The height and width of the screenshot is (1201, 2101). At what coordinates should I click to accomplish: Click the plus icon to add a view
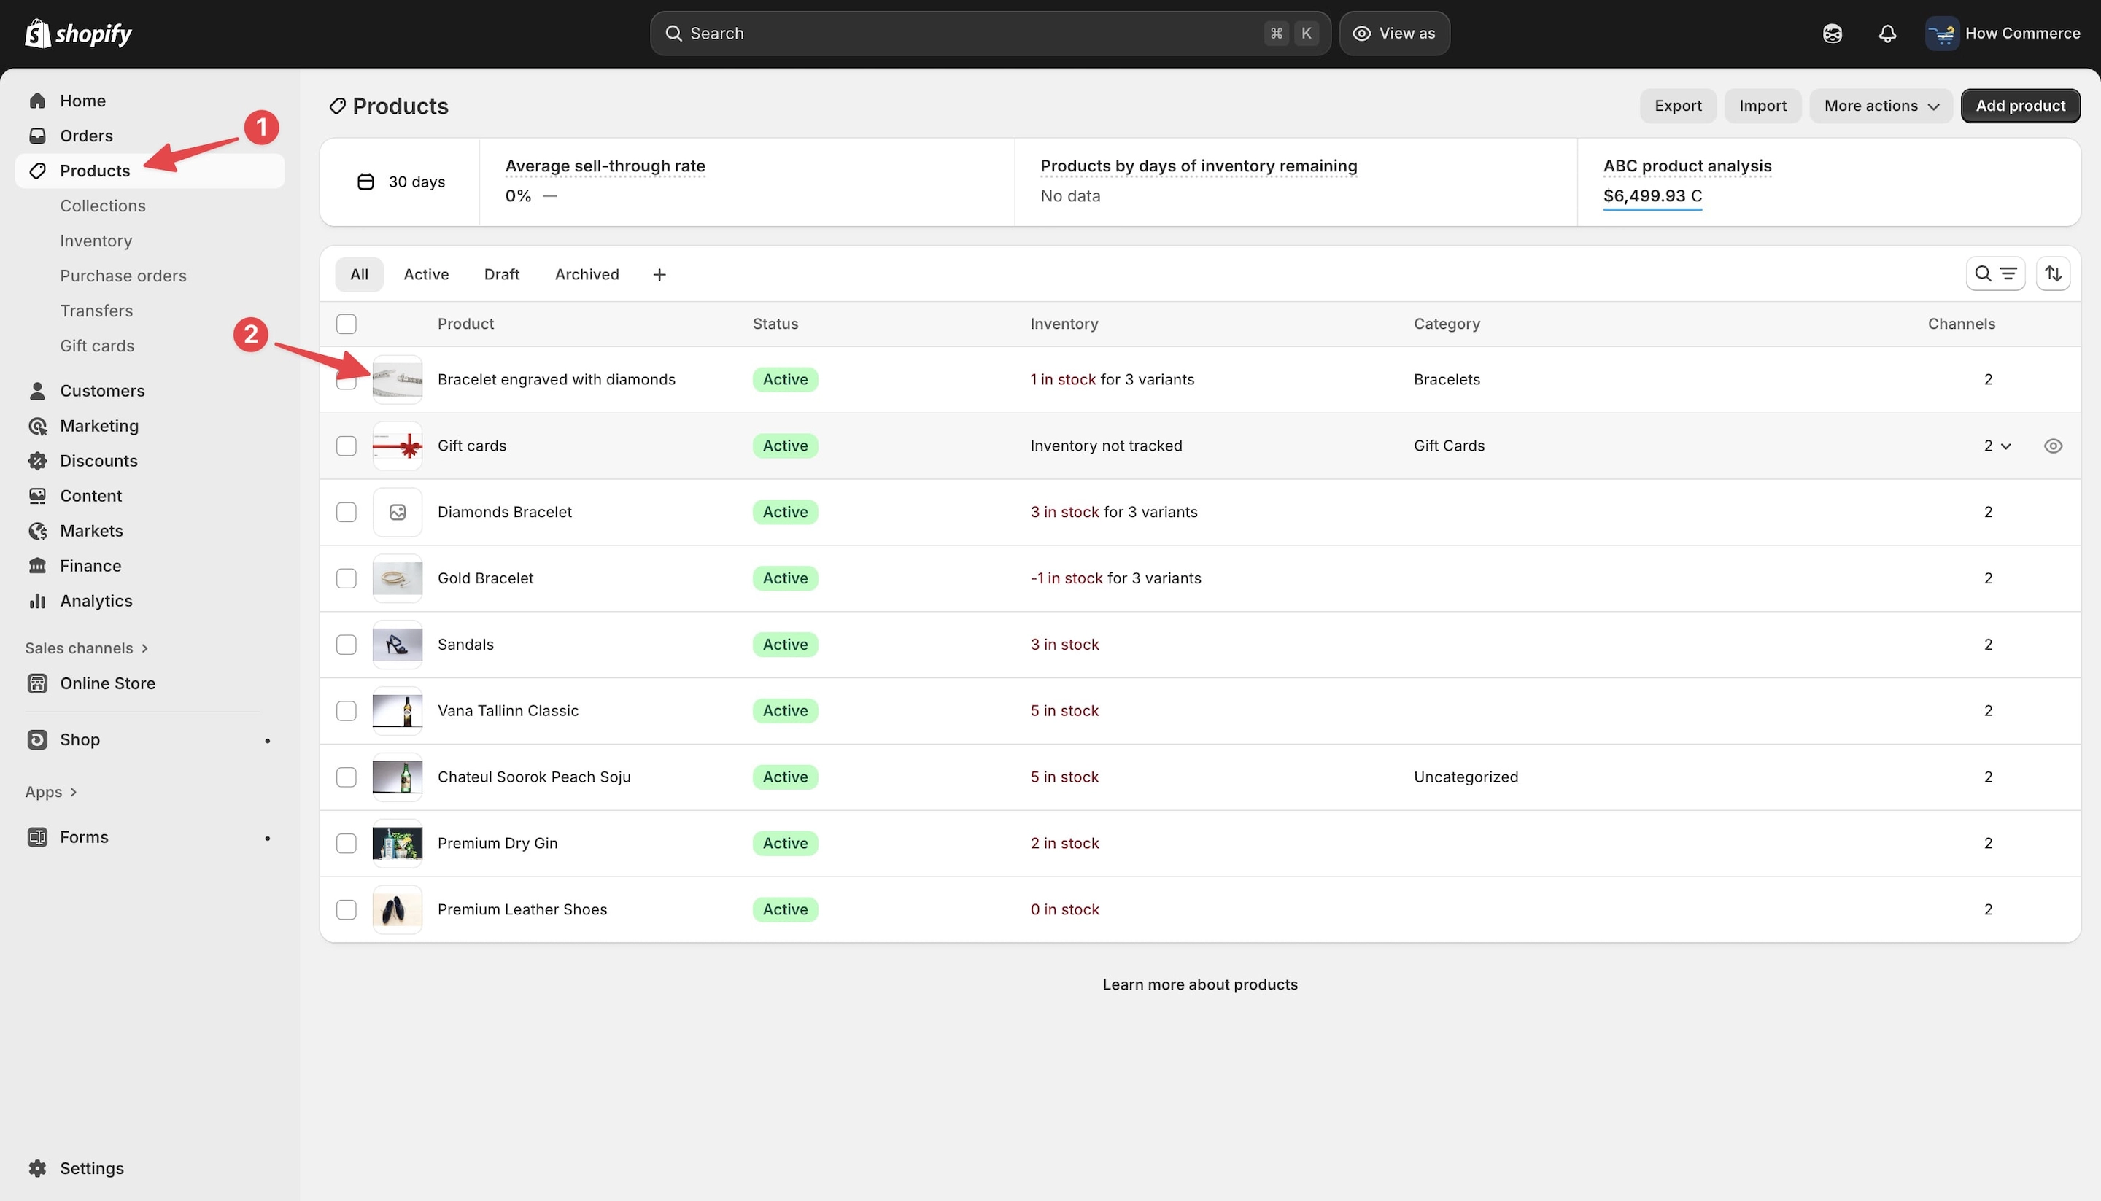click(x=659, y=275)
